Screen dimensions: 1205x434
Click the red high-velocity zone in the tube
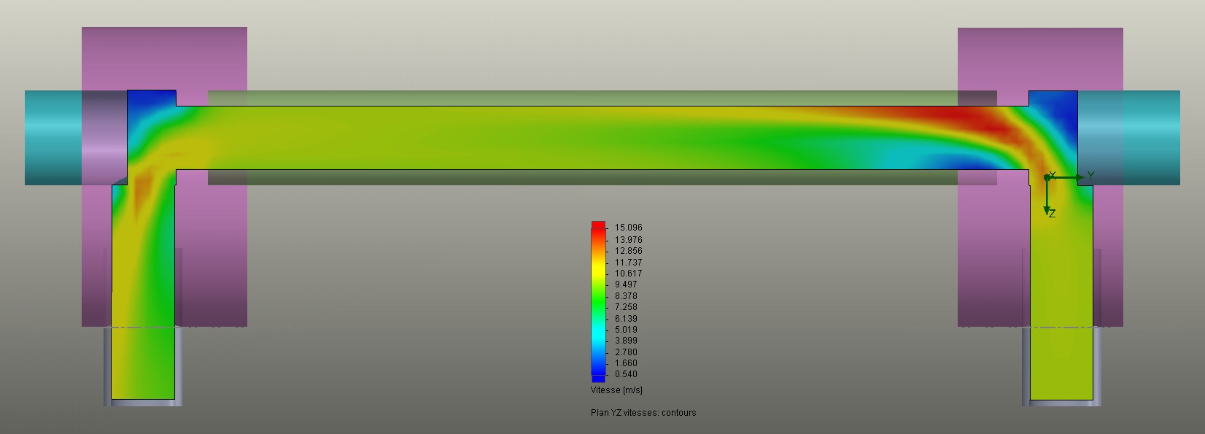(x=956, y=115)
